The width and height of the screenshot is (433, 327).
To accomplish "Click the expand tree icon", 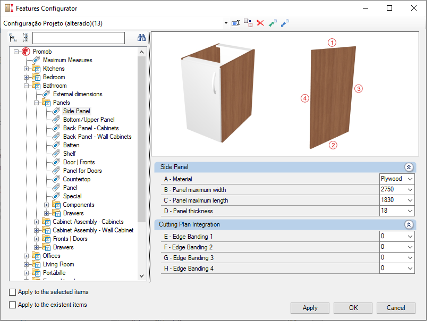I will click(x=13, y=38).
